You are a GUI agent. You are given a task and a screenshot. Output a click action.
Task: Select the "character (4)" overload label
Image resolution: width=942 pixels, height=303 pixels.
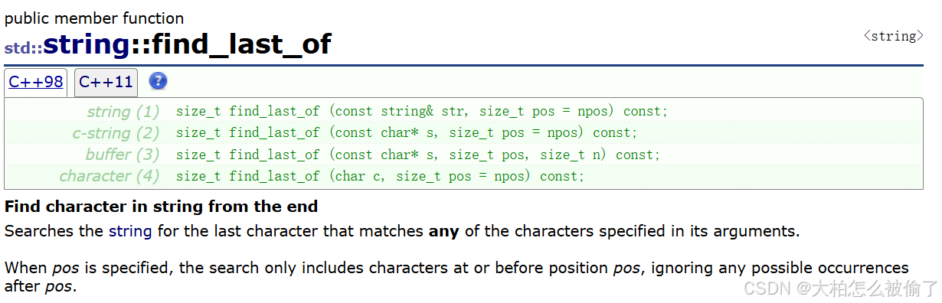(x=110, y=175)
